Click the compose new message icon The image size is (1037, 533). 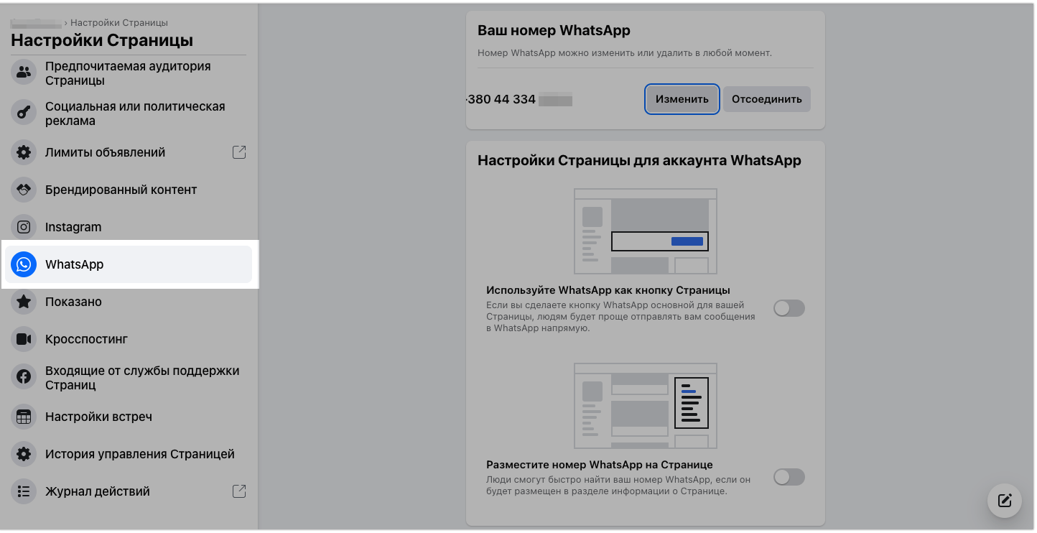pyautogui.click(x=1005, y=501)
